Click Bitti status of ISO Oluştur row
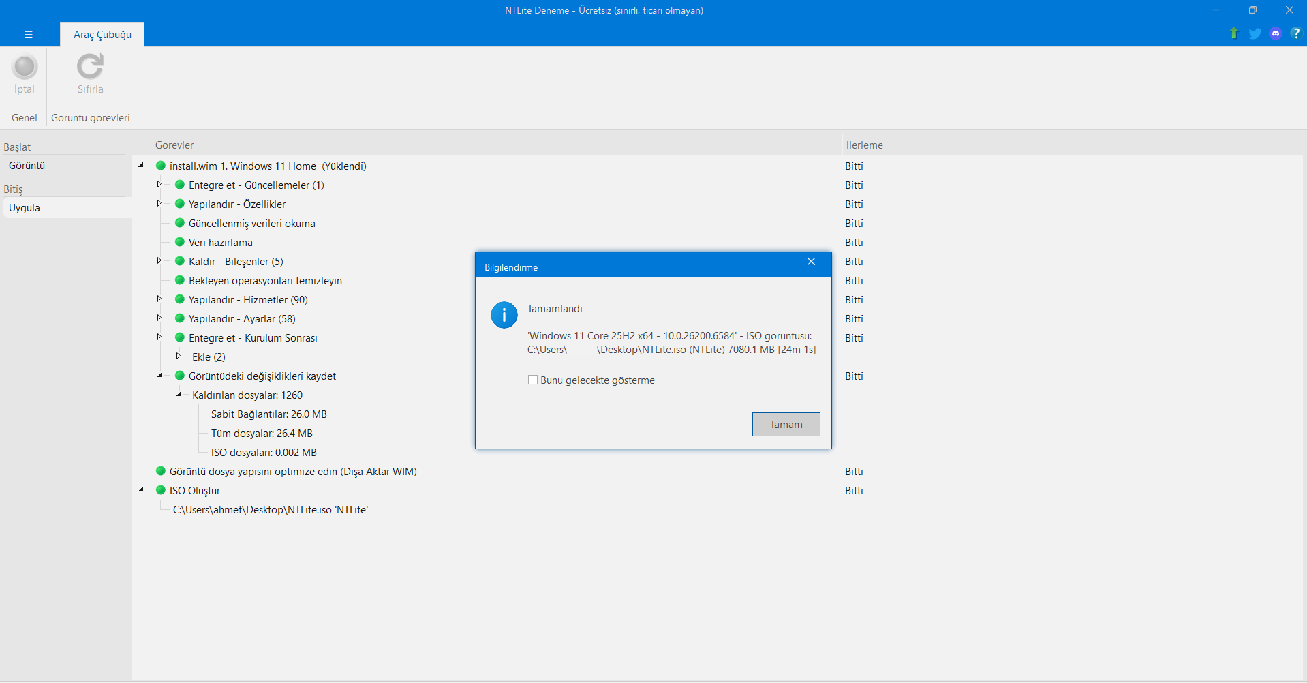The width and height of the screenshot is (1307, 683). click(x=854, y=490)
